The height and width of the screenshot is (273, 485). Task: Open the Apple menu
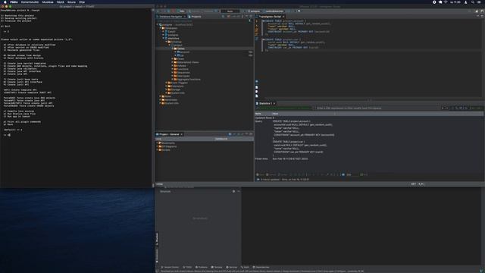5,2
